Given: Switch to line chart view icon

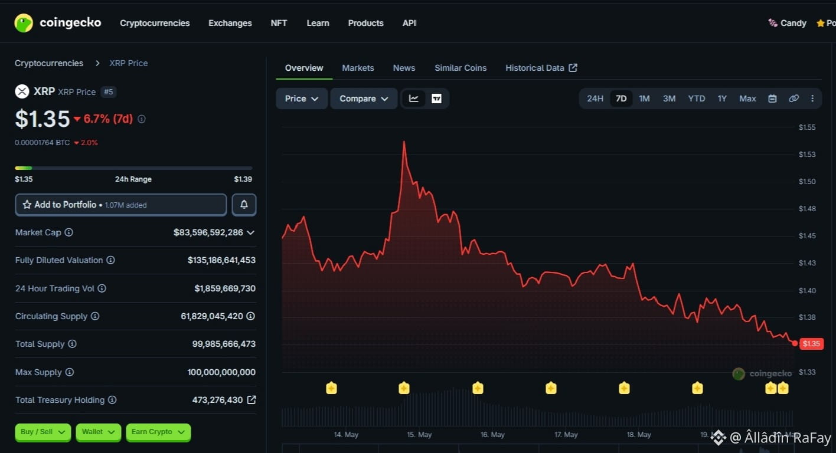Looking at the screenshot, I should [x=414, y=99].
